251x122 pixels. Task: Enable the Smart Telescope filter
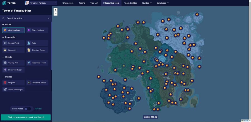click(x=13, y=89)
